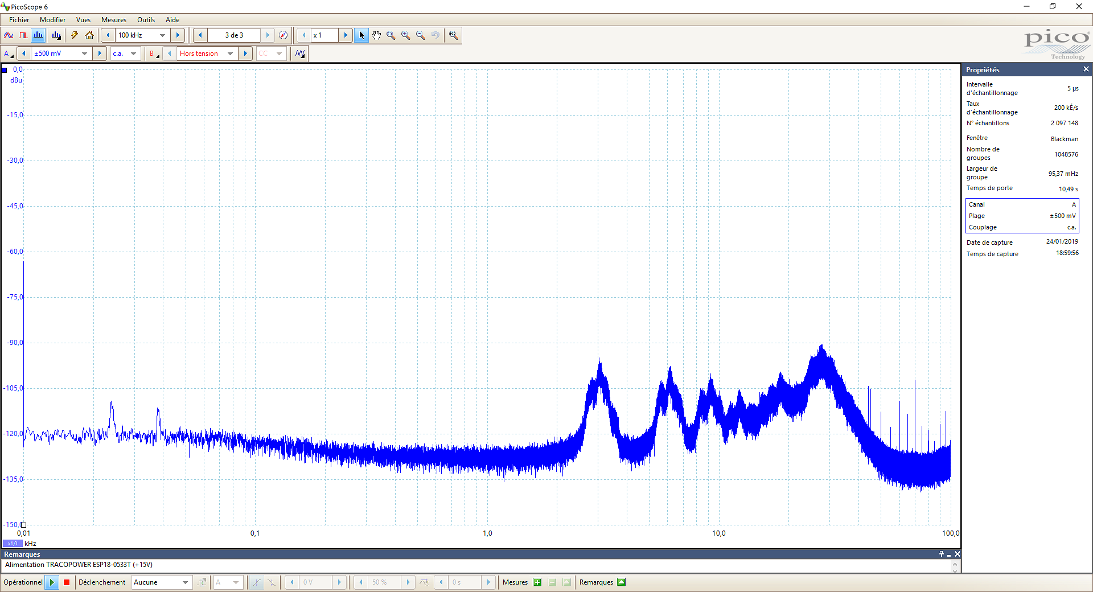Close the Propriétés panel
This screenshot has width=1093, height=592.
1086,69
